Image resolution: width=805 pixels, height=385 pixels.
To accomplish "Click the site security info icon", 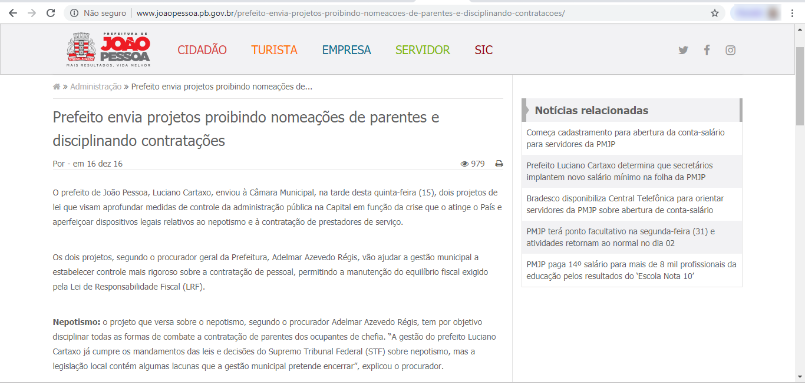I will 73,13.
